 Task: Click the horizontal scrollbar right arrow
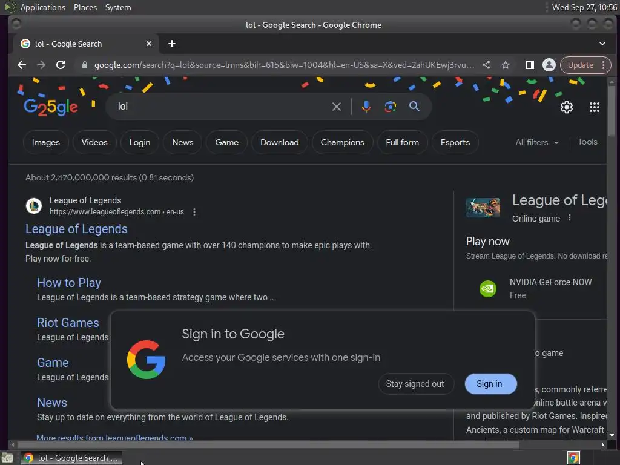coord(602,444)
